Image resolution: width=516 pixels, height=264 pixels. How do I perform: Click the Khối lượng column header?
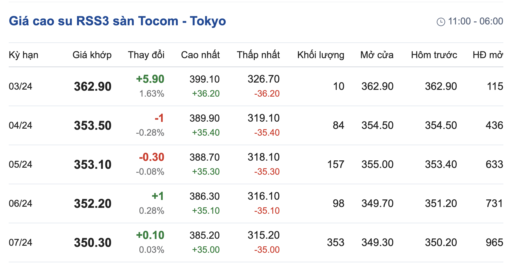[x=320, y=55]
